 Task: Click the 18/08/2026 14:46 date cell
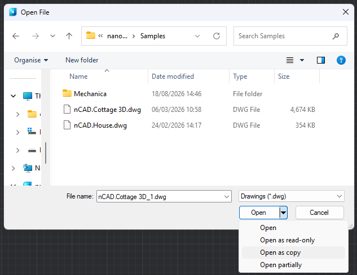177,94
